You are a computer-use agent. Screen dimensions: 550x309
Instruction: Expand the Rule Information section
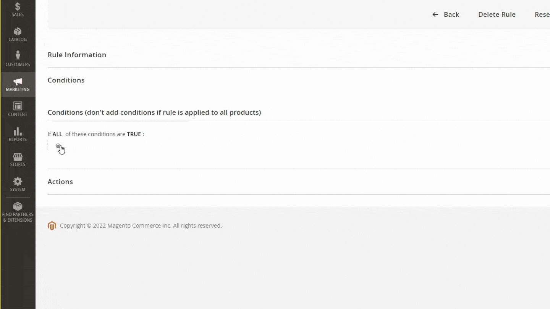(x=77, y=55)
